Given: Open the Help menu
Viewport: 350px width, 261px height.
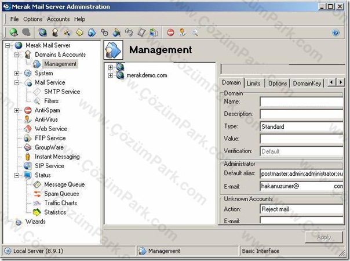Looking at the screenshot, I should pyautogui.click(x=80, y=19).
